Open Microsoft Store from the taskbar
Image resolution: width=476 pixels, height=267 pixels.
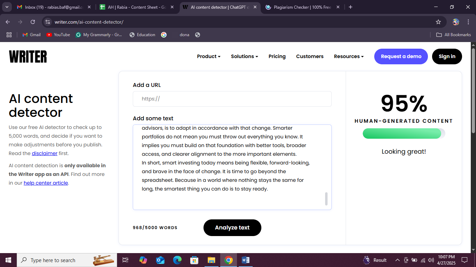[194, 260]
